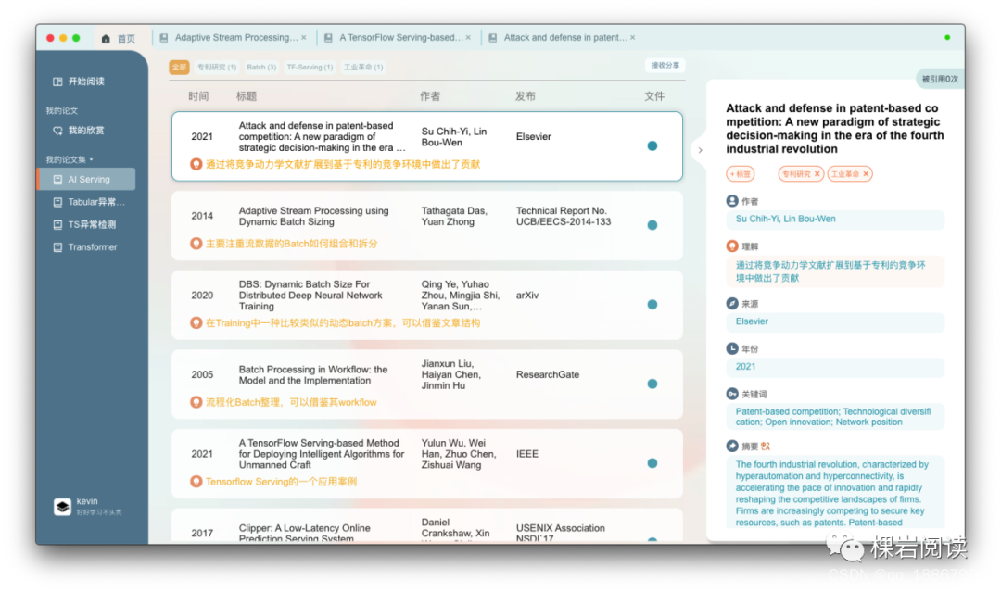Select the Adaptive Stream Processing paper title
The image size is (1001, 592).
[x=313, y=216]
